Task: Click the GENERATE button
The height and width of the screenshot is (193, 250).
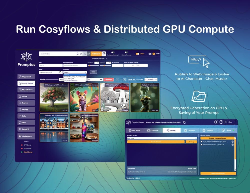Action: [96, 54]
